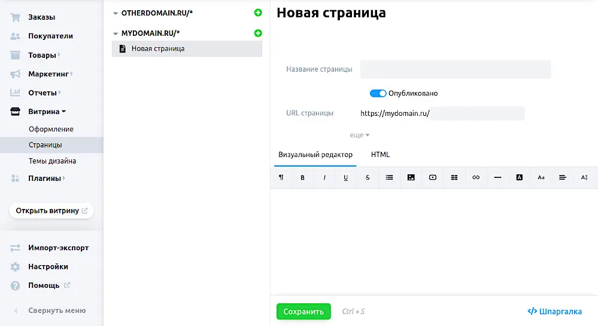Collapse the OTHERDOMAIN.RU/* tree section

116,13
